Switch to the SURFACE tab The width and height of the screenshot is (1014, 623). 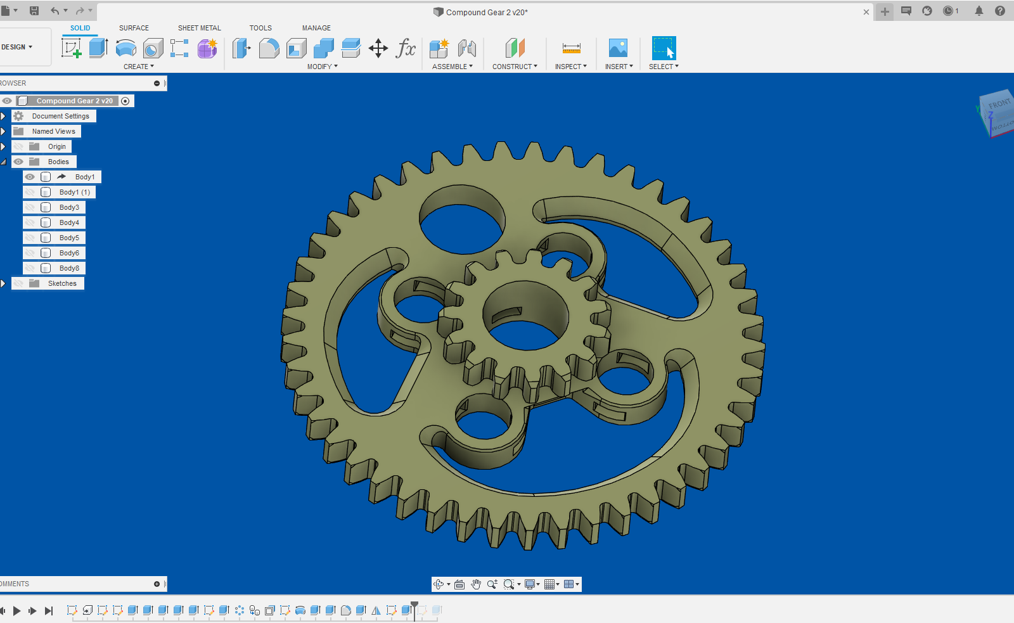134,28
